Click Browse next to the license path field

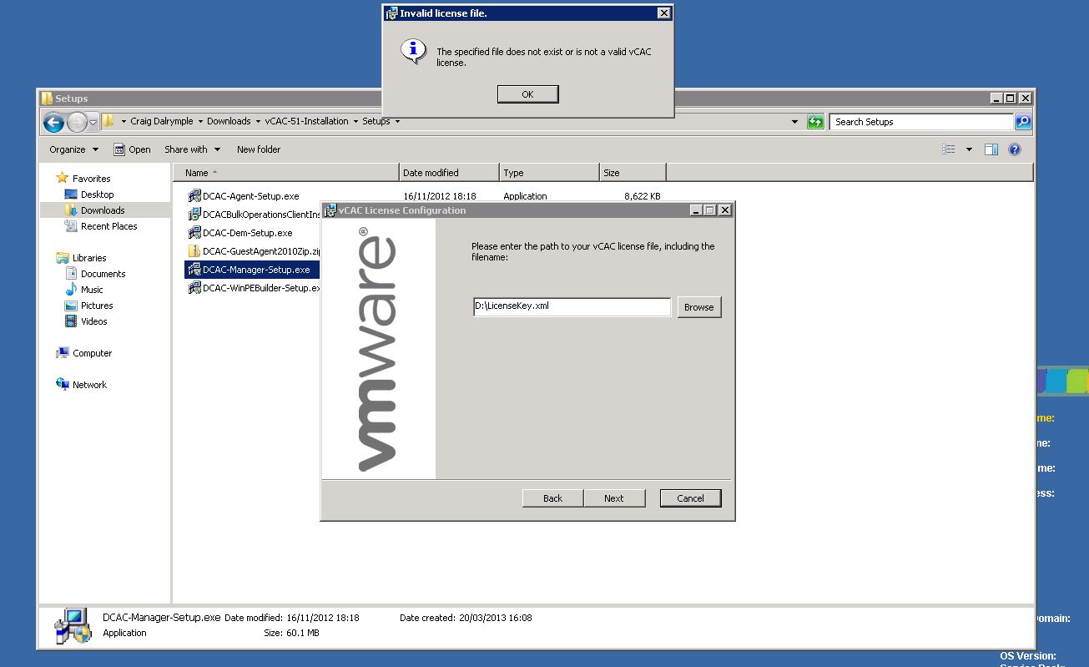click(698, 307)
